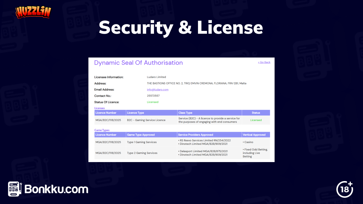Image resolution: width=363 pixels, height=204 pixels.
Task: Open the Go Back link
Action: point(264,62)
